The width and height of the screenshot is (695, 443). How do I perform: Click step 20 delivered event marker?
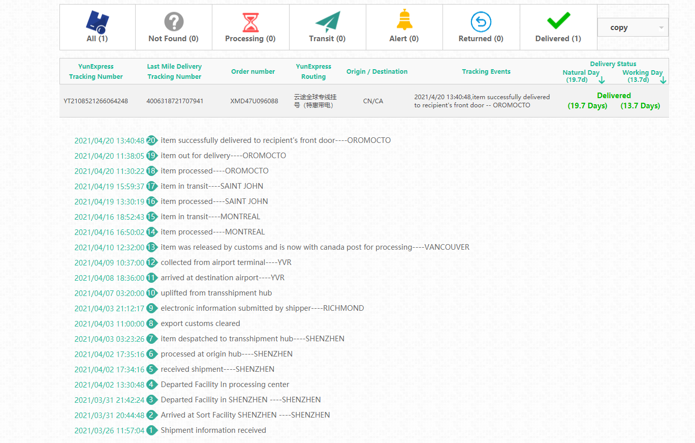coord(151,140)
